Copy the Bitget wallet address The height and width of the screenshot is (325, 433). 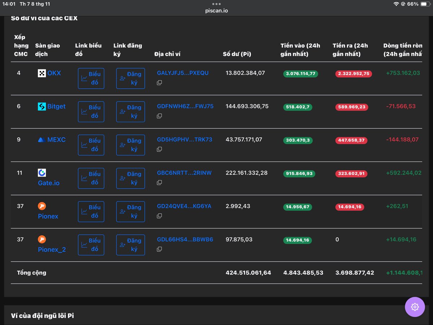tap(159, 116)
